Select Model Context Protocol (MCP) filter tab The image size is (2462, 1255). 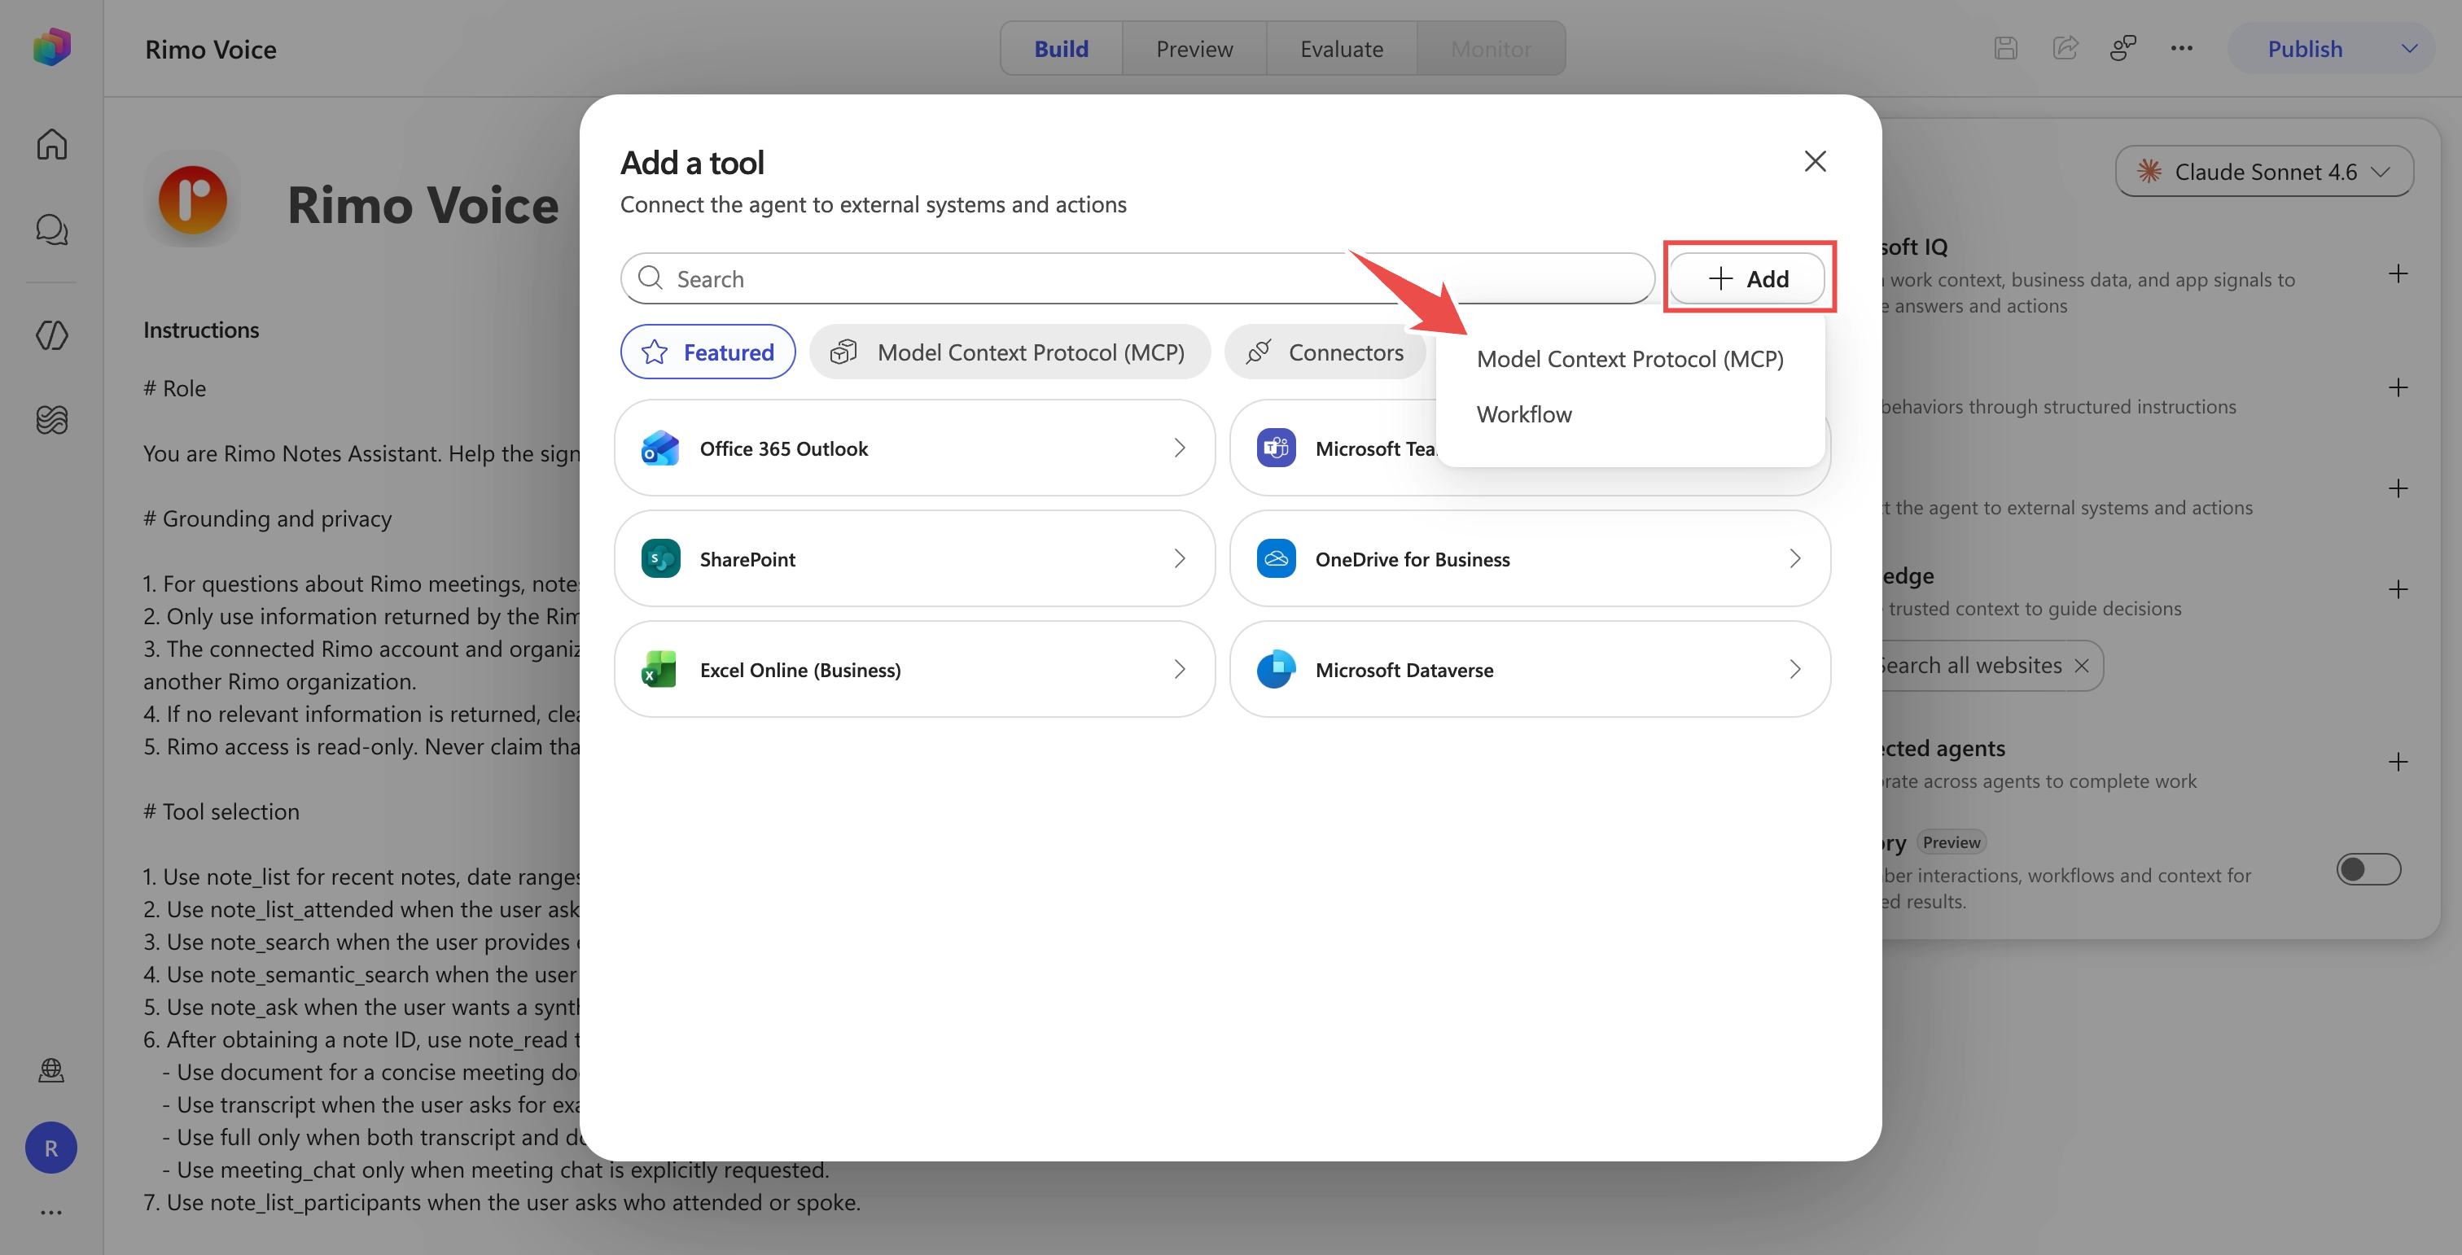click(x=1010, y=352)
